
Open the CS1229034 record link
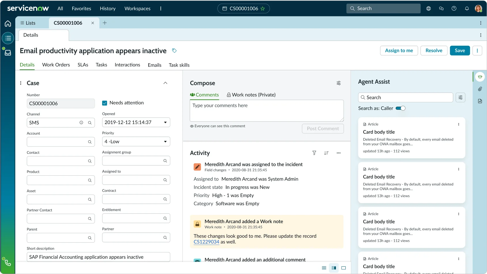pos(206,242)
